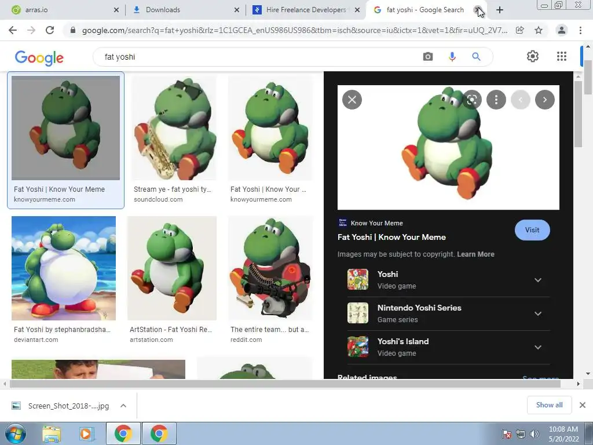Screen dimensions: 593x445
Task: Open Learn More copyright link
Action: 475,254
